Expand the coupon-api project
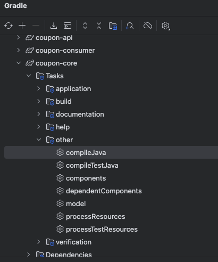Screen dimensions: 218x262 [18, 37]
